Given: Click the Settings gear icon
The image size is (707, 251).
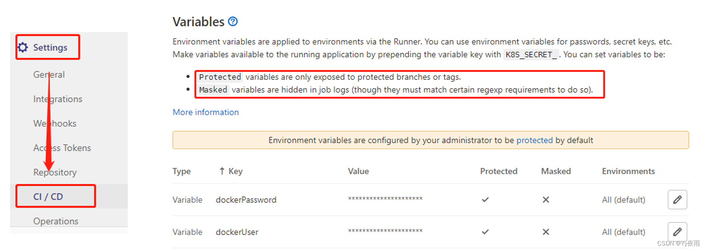Looking at the screenshot, I should click(23, 47).
